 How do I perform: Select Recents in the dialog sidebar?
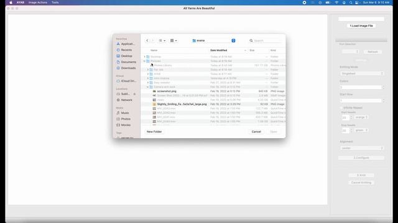coord(124,50)
